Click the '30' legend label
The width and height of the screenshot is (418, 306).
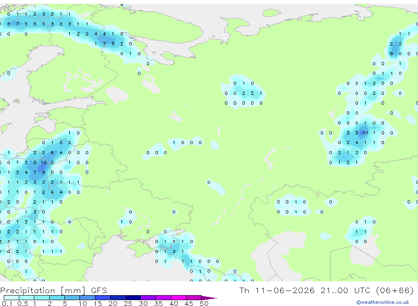[x=143, y=303]
